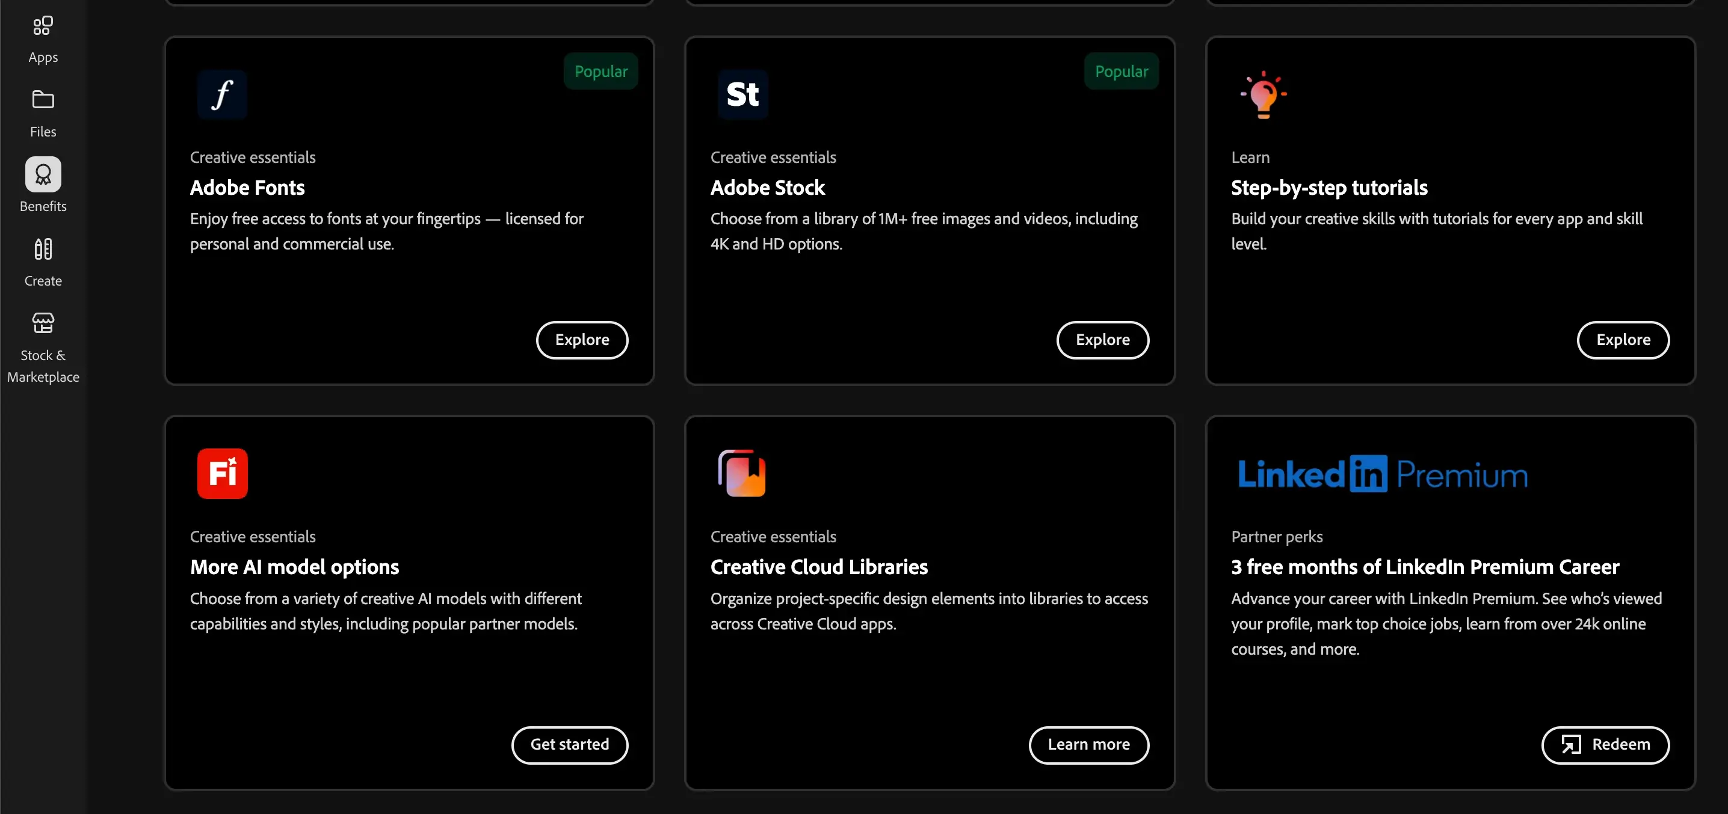The image size is (1728, 814).
Task: Click the Adobe Stock St icon
Action: 742,94
